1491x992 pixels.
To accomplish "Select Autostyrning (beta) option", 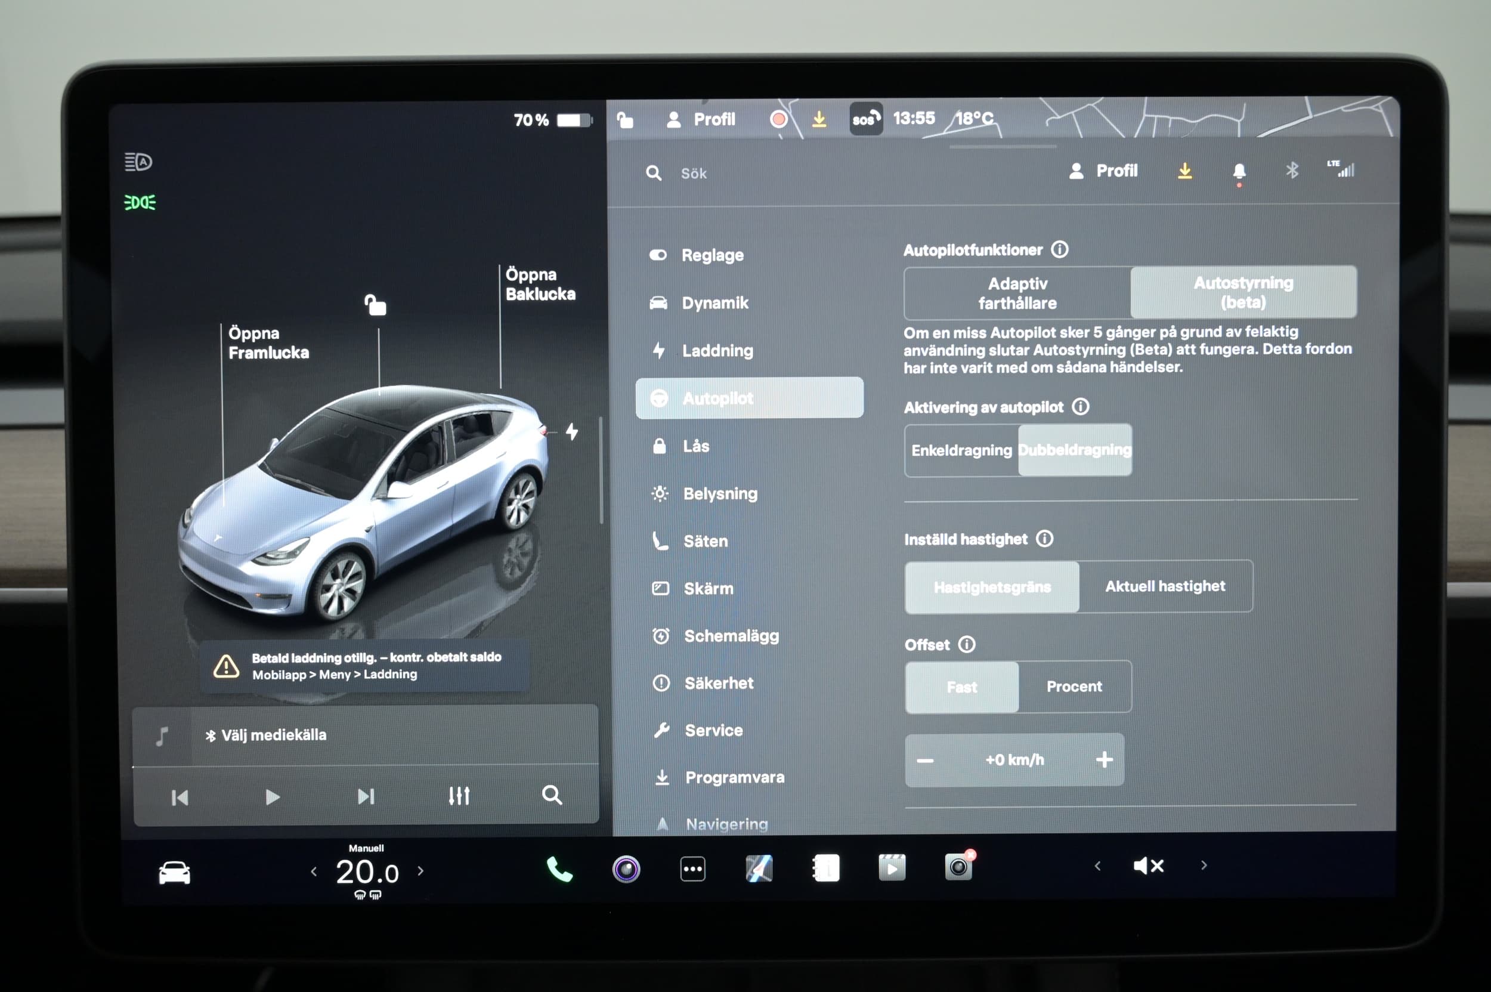I will (1243, 292).
